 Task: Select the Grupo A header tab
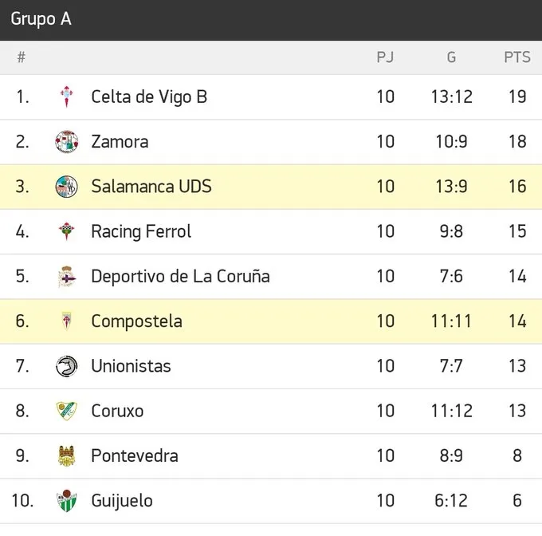click(x=41, y=19)
